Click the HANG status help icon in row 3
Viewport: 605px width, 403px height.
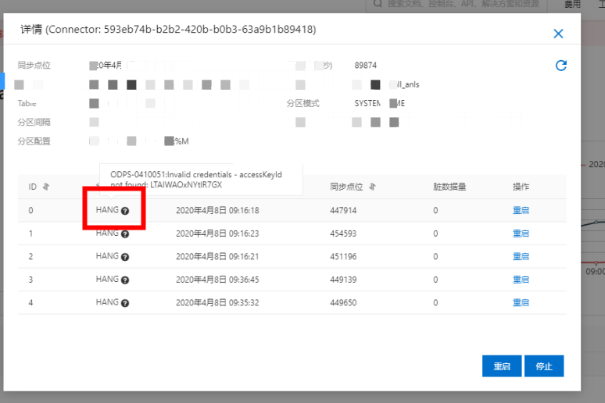pos(125,280)
